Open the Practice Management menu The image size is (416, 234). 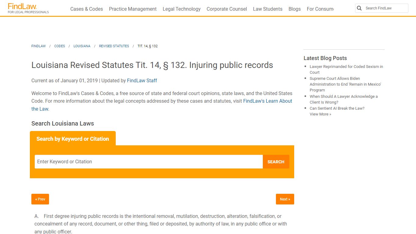(x=133, y=9)
